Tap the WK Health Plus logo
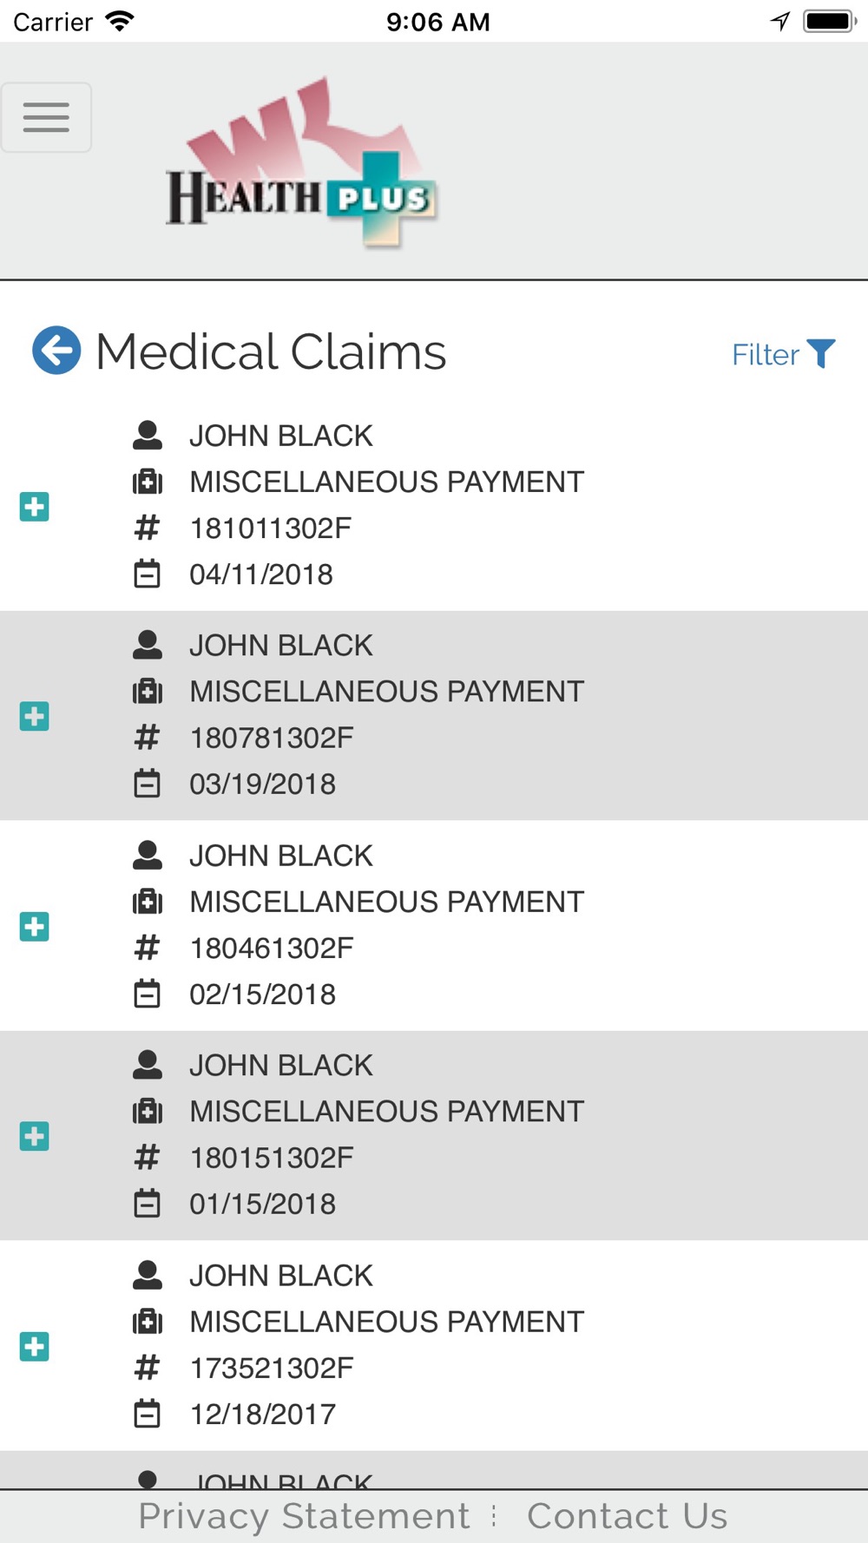The width and height of the screenshot is (868, 1543). pyautogui.click(x=301, y=162)
